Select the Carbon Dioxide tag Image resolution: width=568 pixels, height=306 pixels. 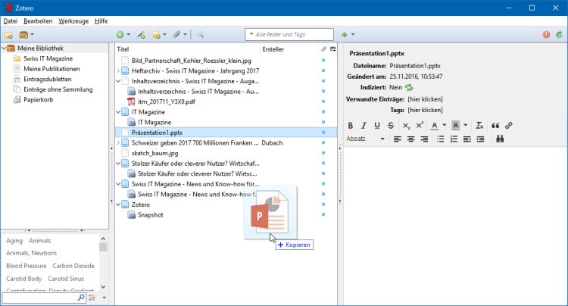73,266
